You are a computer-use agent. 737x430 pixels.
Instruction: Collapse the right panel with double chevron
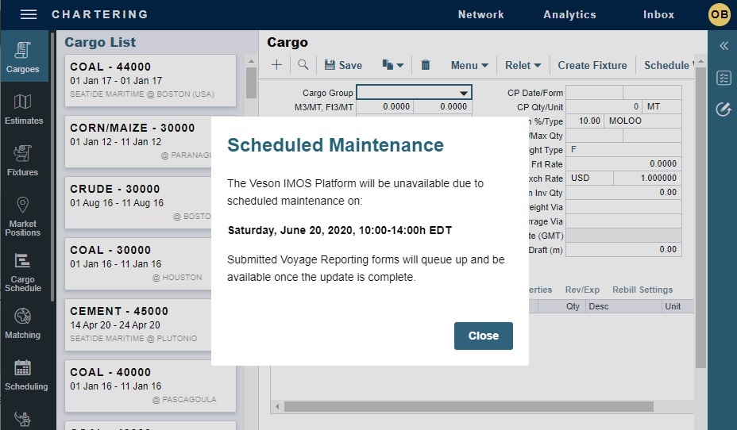point(723,46)
